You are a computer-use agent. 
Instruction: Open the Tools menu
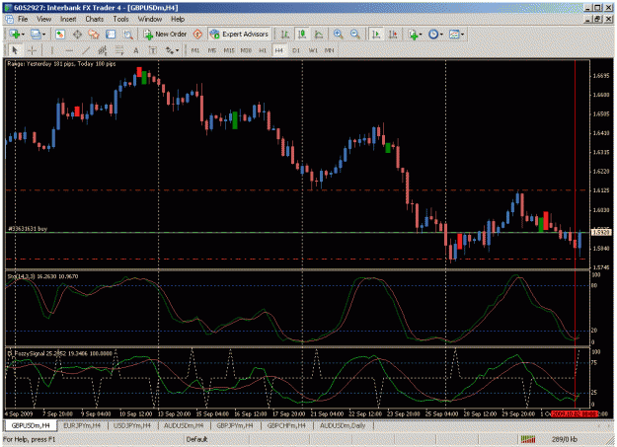click(x=120, y=19)
